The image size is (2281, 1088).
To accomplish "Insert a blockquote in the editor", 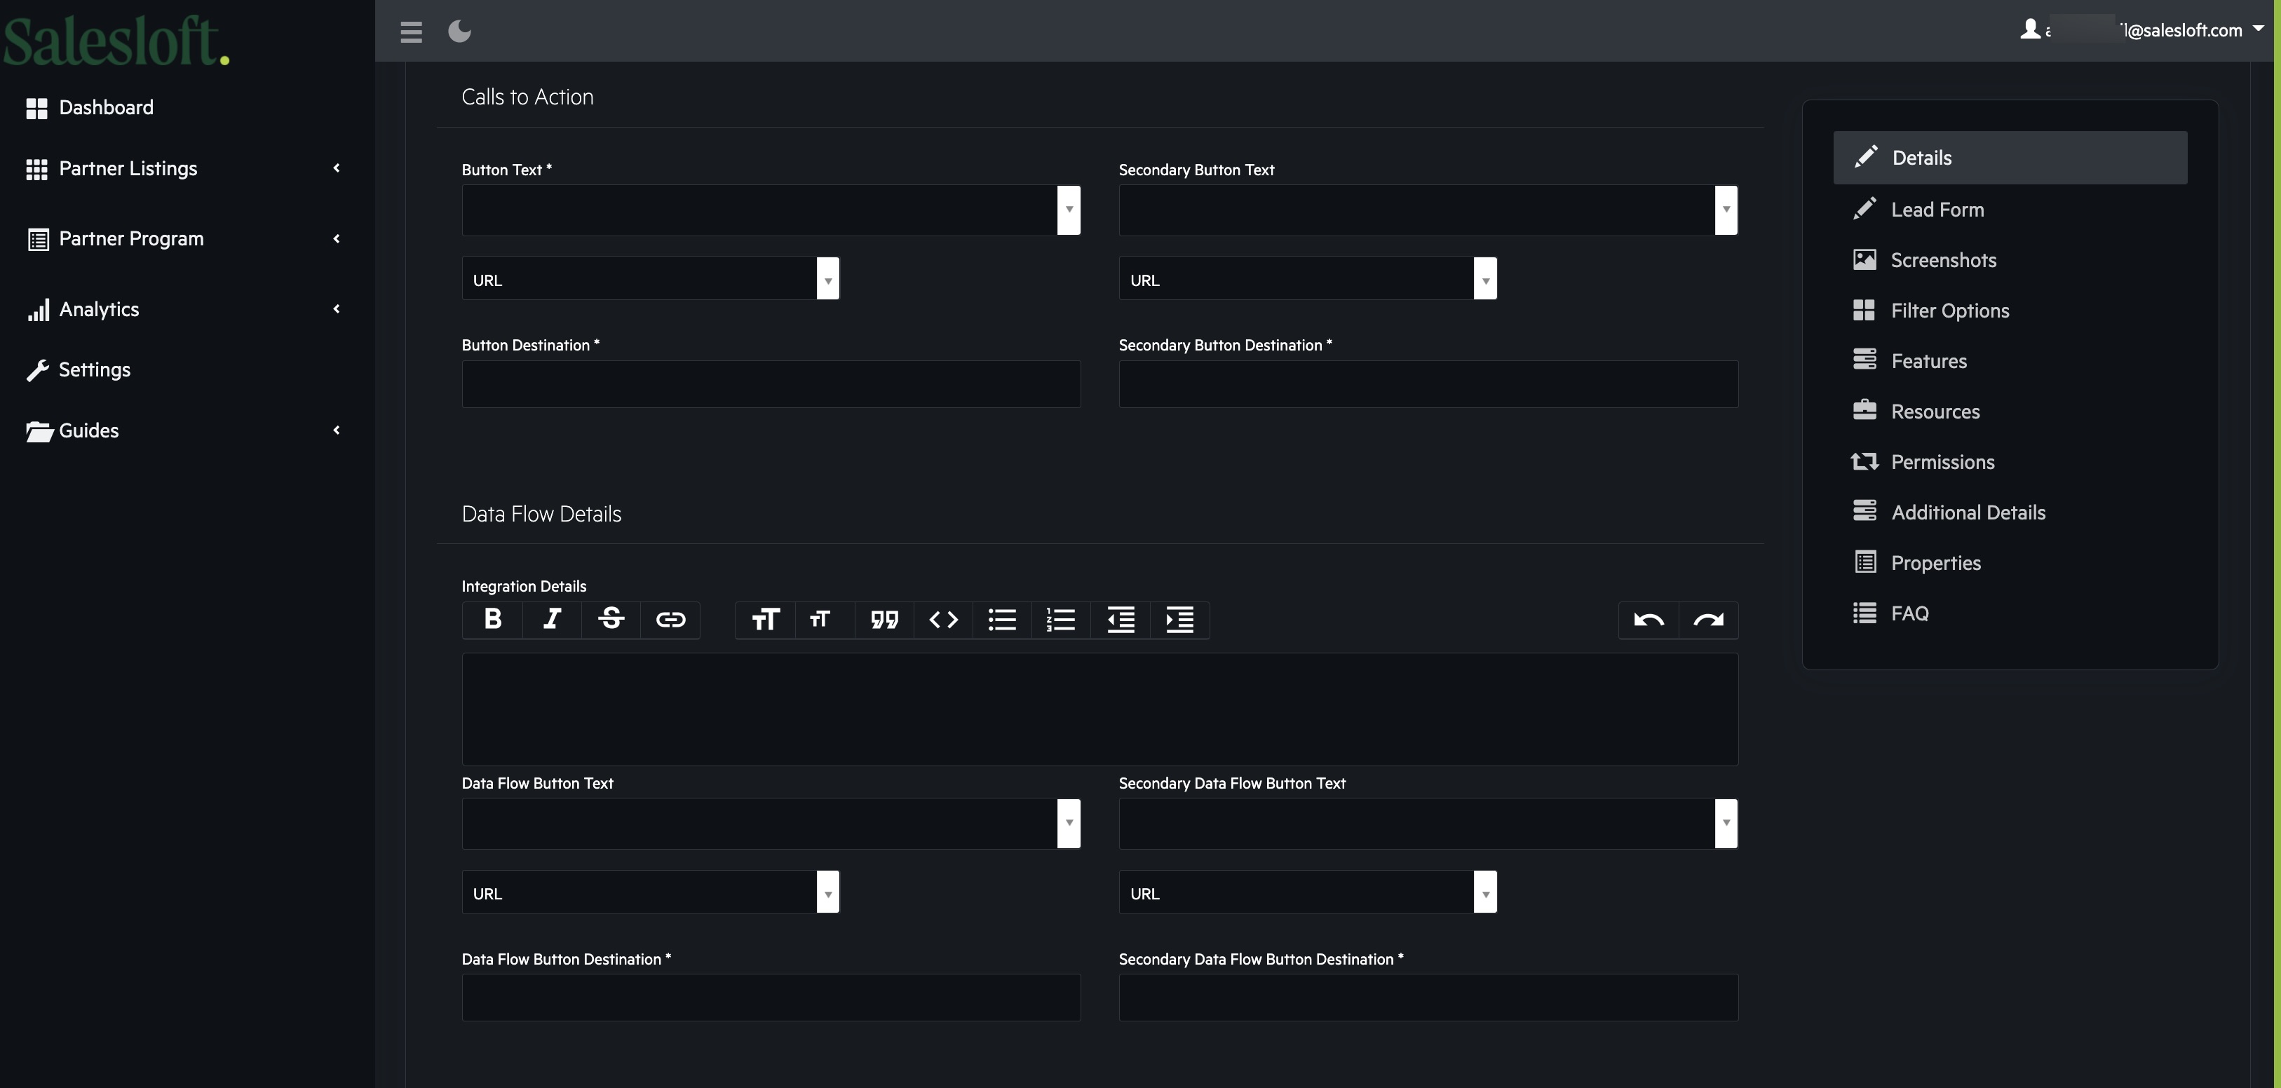I will coord(884,620).
